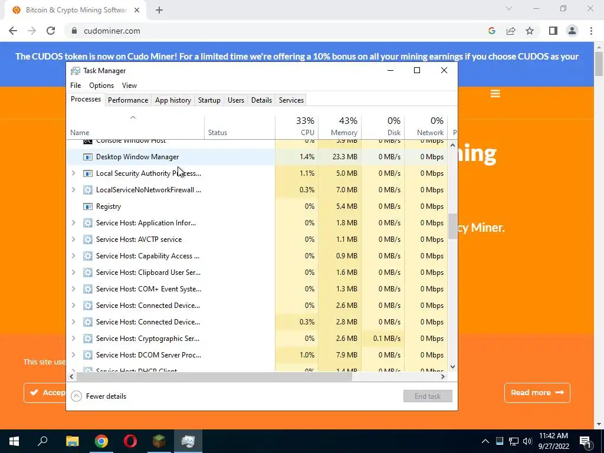Click the taskbar search magnifier
The width and height of the screenshot is (604, 453).
tap(42, 441)
